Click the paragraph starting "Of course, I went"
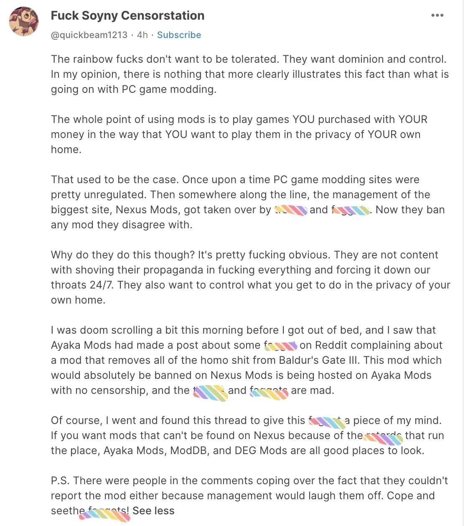 pos(247,435)
